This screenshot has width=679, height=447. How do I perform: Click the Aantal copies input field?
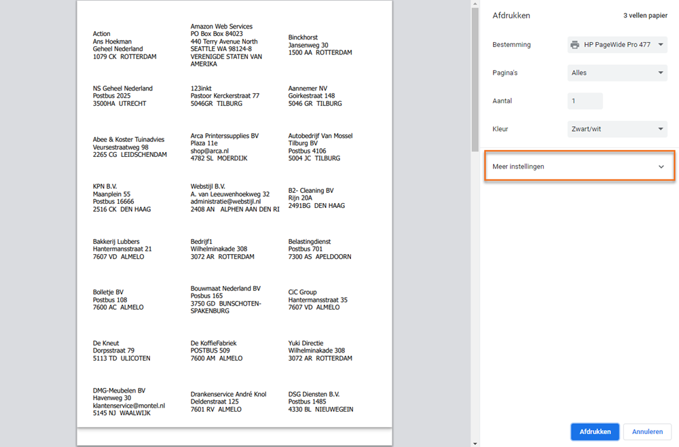[x=585, y=101]
